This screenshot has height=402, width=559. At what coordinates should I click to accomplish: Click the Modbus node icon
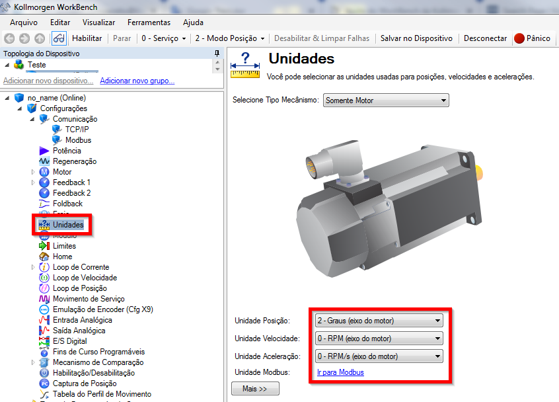[x=57, y=140]
